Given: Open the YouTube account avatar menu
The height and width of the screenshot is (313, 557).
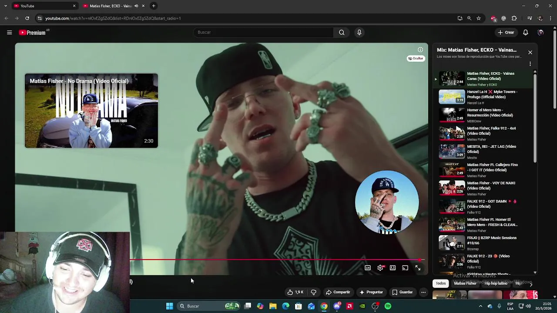Looking at the screenshot, I should coord(540,32).
